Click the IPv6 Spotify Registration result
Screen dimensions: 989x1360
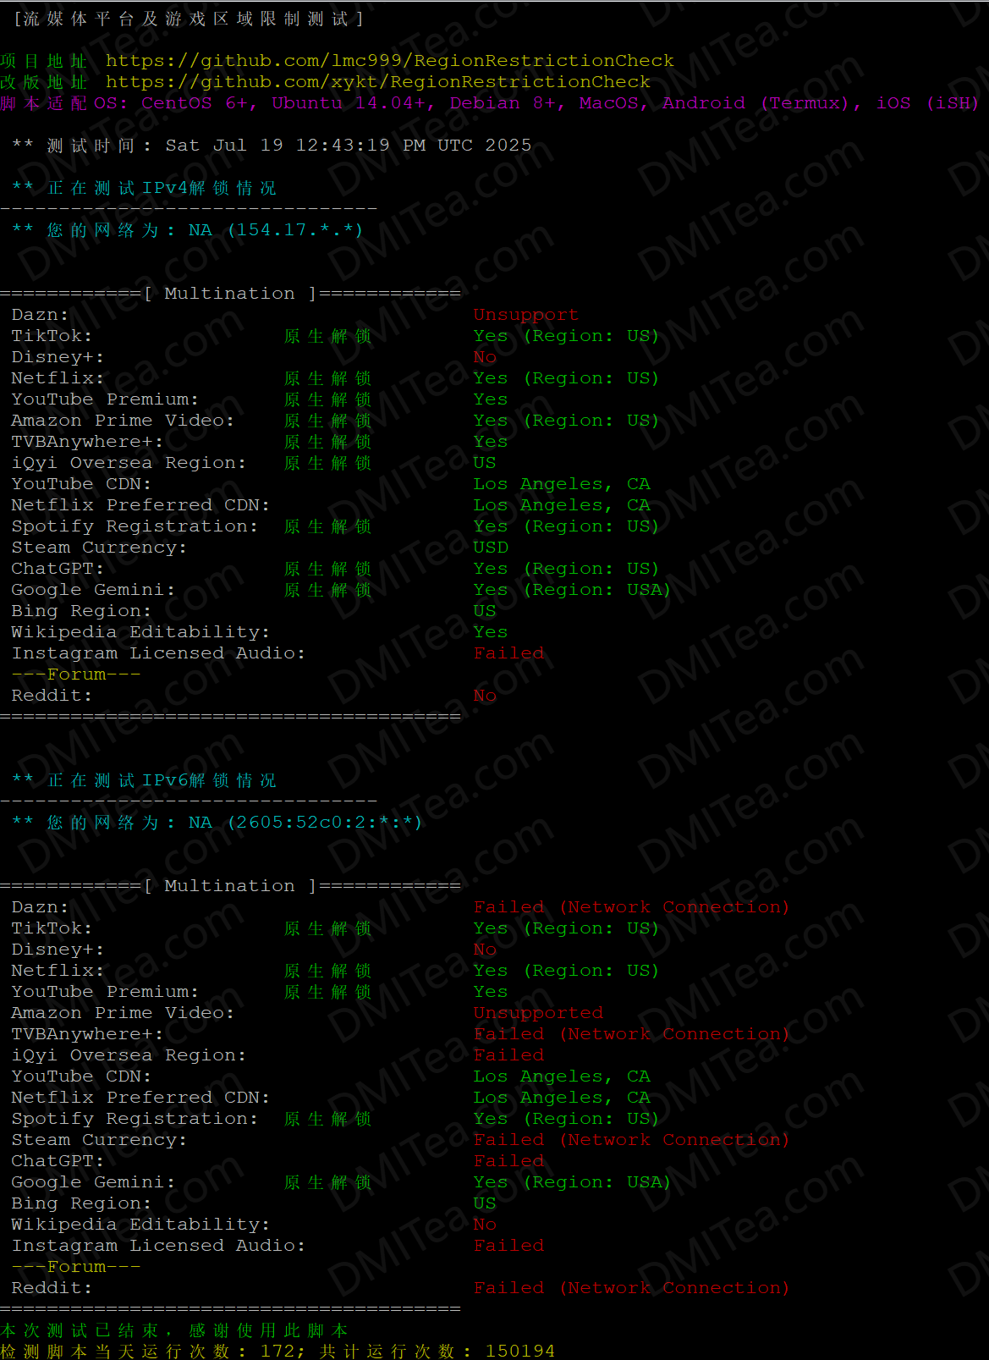[x=566, y=1119]
